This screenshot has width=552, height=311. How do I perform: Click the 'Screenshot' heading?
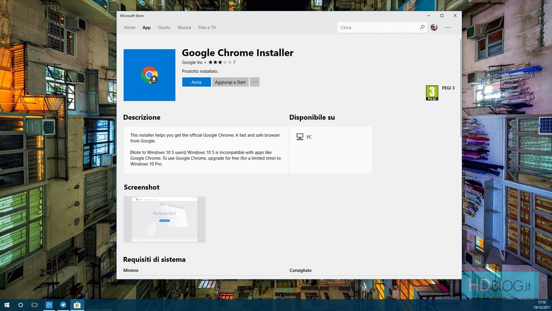[141, 187]
